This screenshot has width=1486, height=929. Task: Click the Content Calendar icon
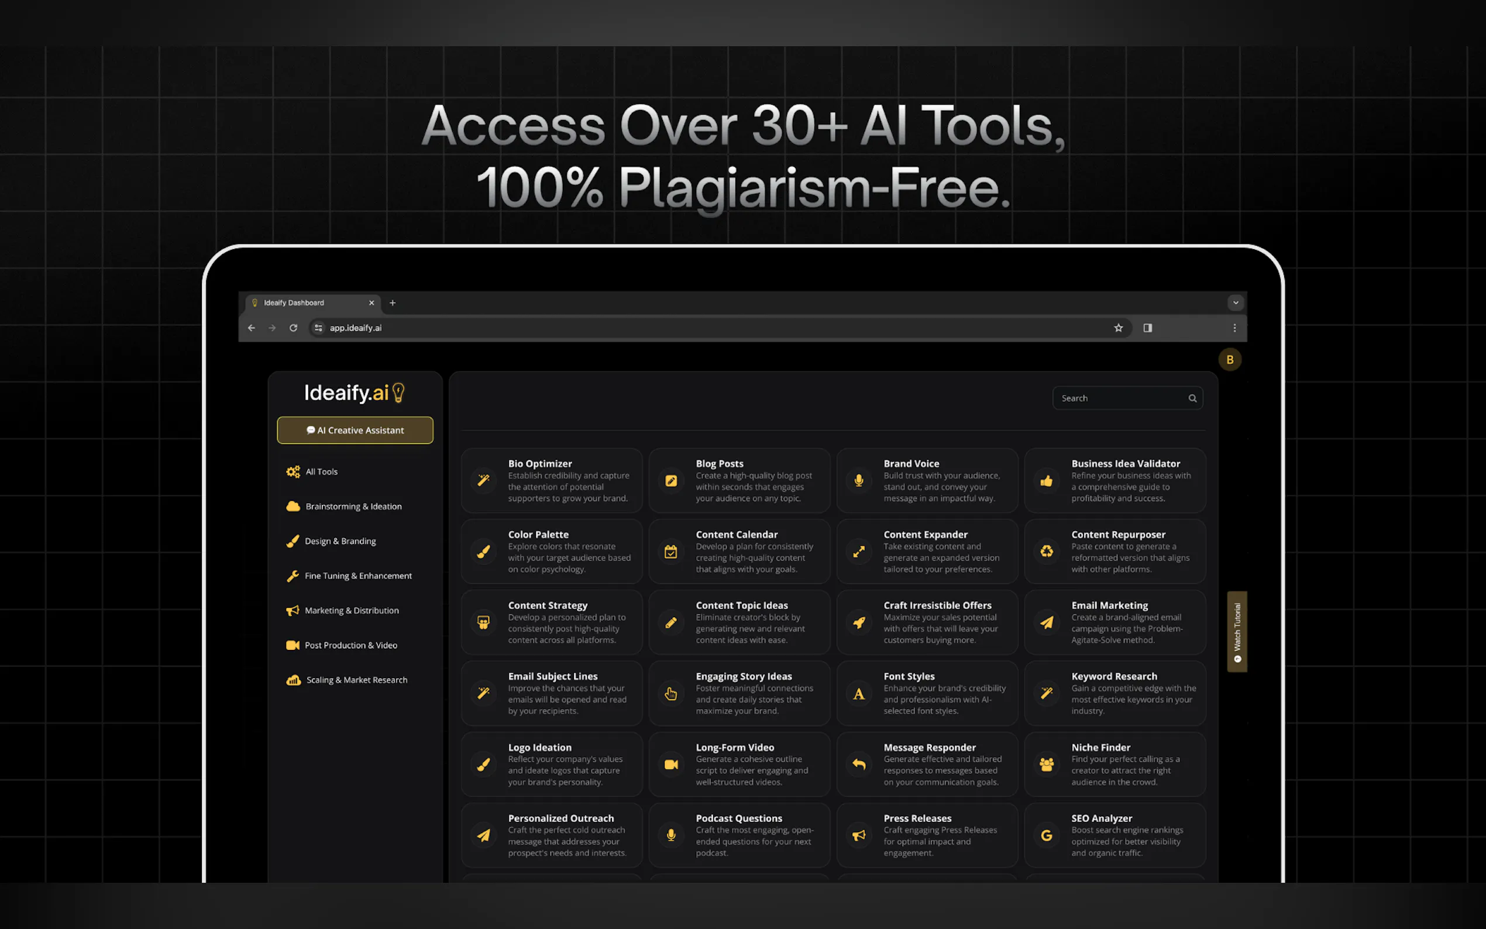[671, 551]
